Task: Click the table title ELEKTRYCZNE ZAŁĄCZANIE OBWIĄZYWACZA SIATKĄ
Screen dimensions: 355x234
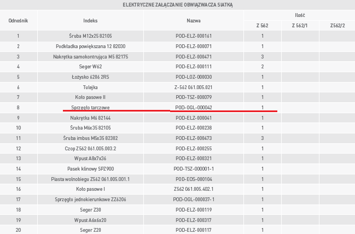Action: [177, 5]
